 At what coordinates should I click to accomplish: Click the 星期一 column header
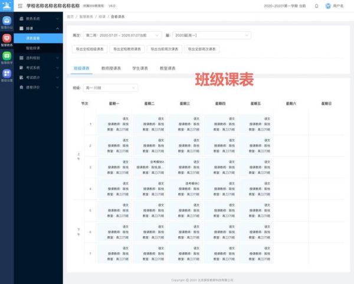click(114, 104)
